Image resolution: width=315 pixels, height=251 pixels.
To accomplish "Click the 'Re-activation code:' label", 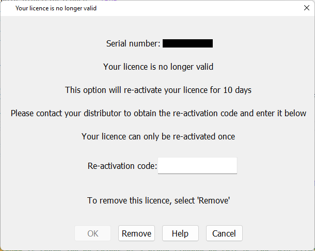I will click(122, 166).
